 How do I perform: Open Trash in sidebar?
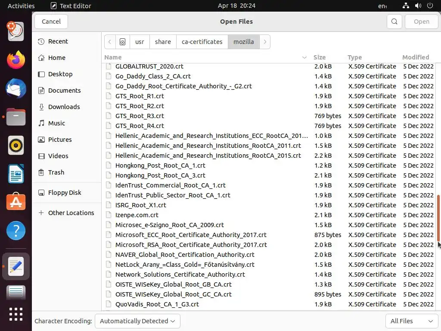(67, 172)
